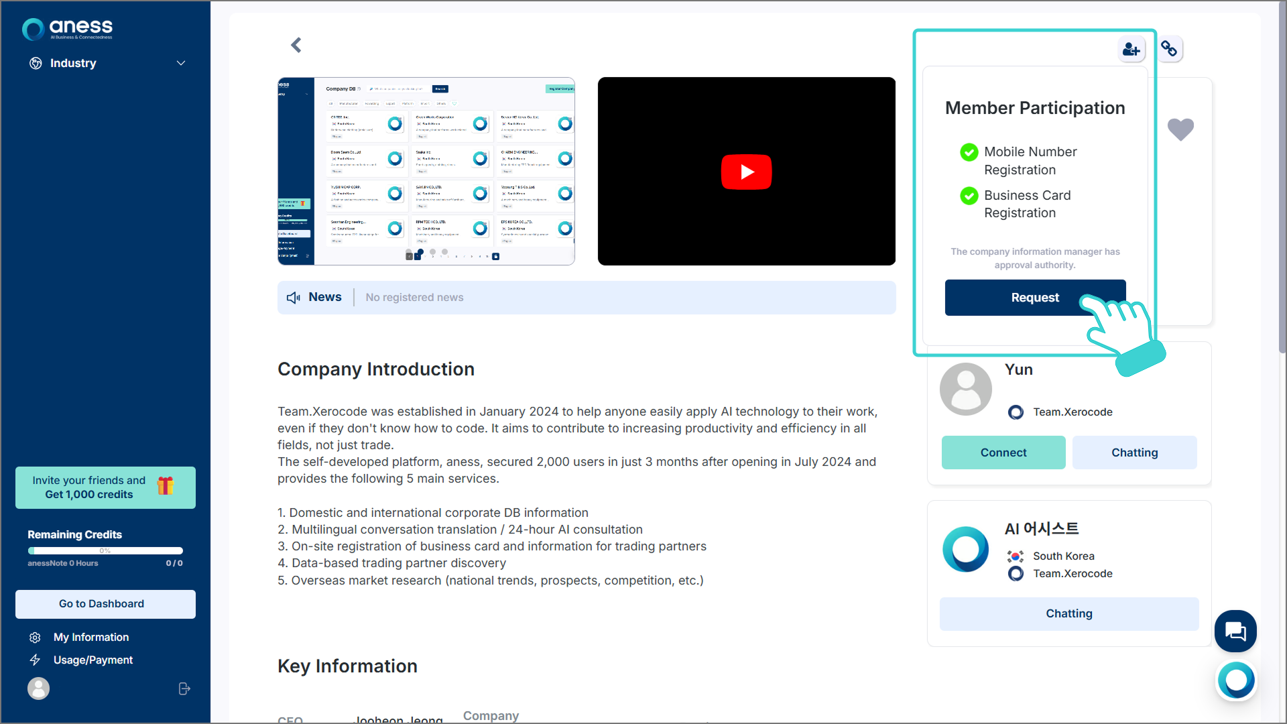
Task: Open My Information menu item
Action: (x=91, y=637)
